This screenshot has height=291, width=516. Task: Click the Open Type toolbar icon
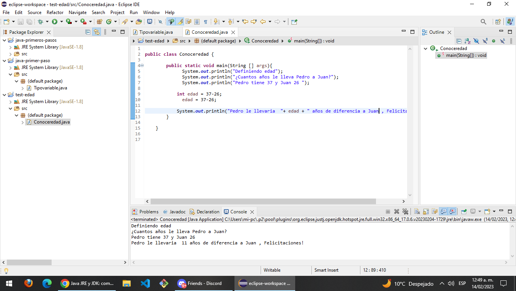[x=139, y=22]
